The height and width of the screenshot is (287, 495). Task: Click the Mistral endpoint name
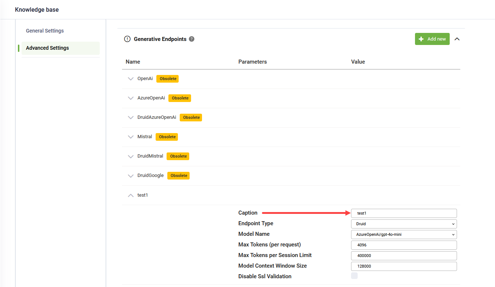(x=145, y=137)
